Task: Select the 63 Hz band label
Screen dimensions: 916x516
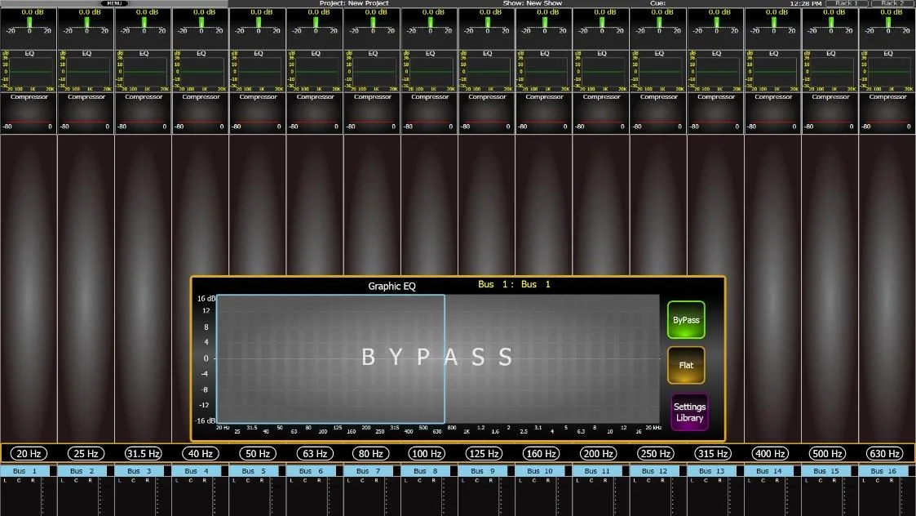Action: click(x=315, y=453)
